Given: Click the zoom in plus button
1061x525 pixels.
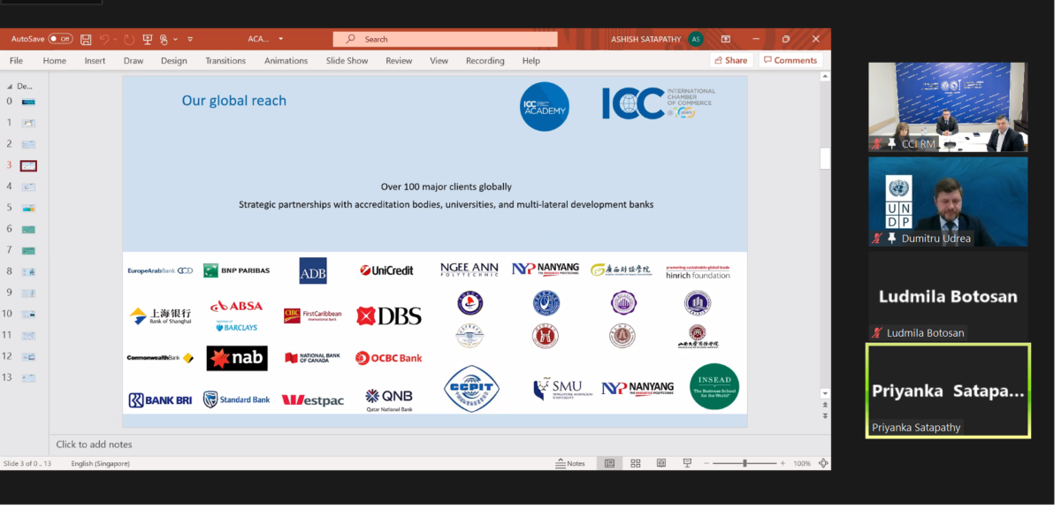Looking at the screenshot, I should (x=782, y=463).
